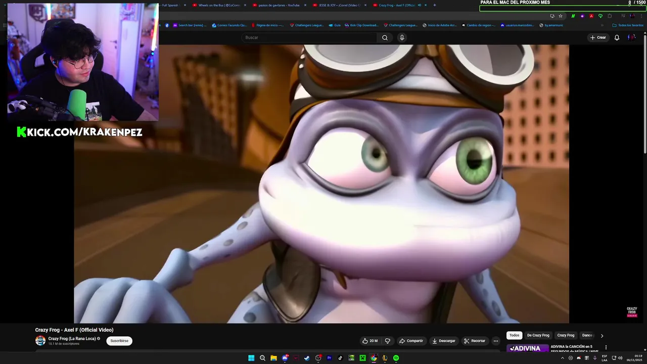Launch Steam from the taskbar
Screen dimensions: 647x364
pyautogui.click(x=307, y=358)
